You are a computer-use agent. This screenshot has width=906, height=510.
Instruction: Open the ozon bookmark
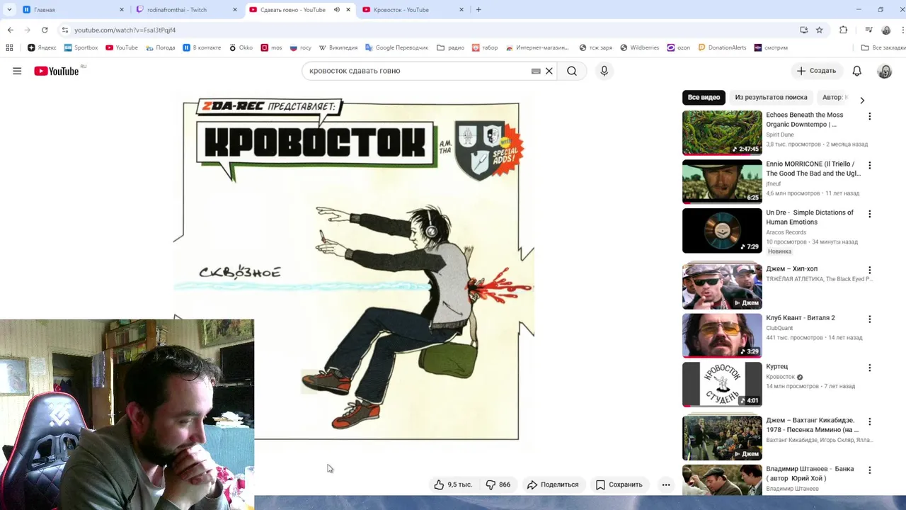coord(677,47)
